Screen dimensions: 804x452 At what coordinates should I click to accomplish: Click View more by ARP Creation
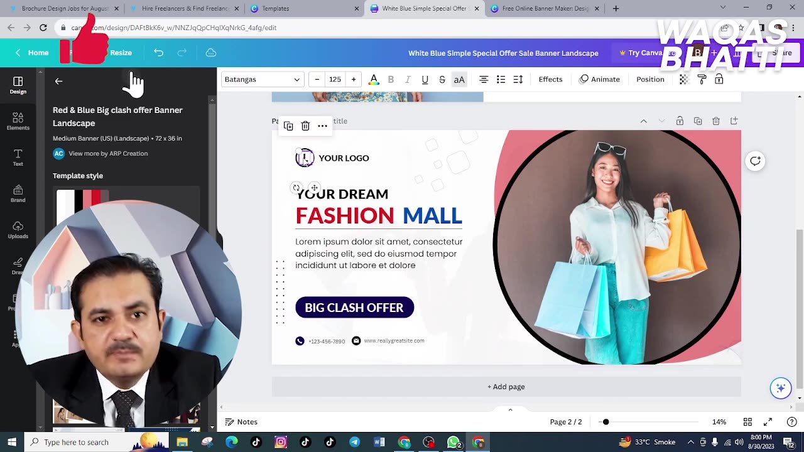tap(108, 153)
